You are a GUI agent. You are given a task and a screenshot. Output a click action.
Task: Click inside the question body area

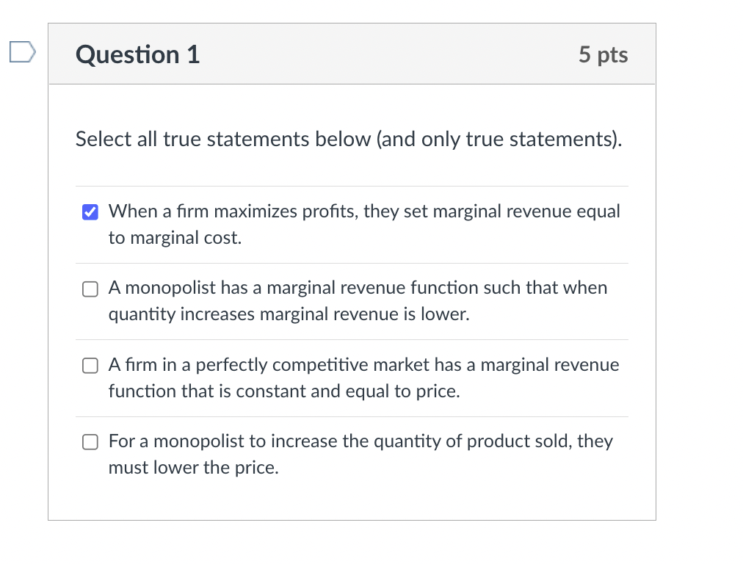(352, 308)
